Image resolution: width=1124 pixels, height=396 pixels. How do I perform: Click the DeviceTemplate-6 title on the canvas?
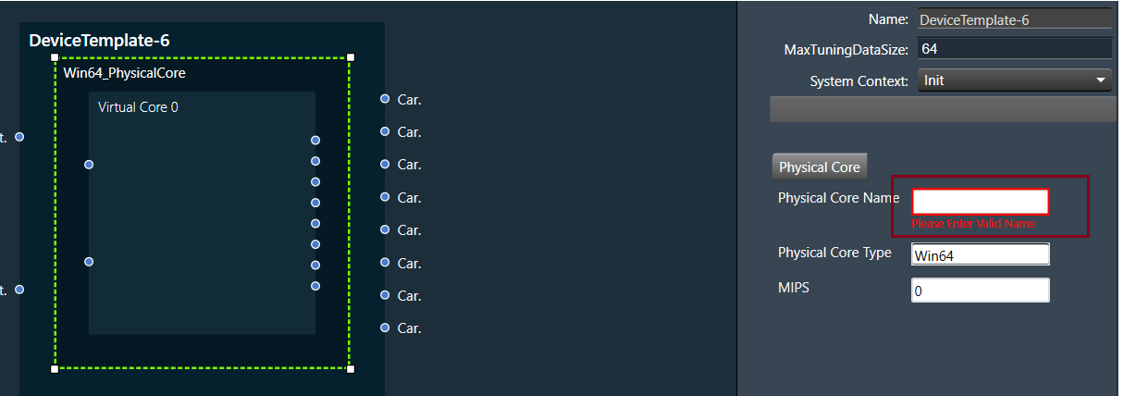pos(99,41)
